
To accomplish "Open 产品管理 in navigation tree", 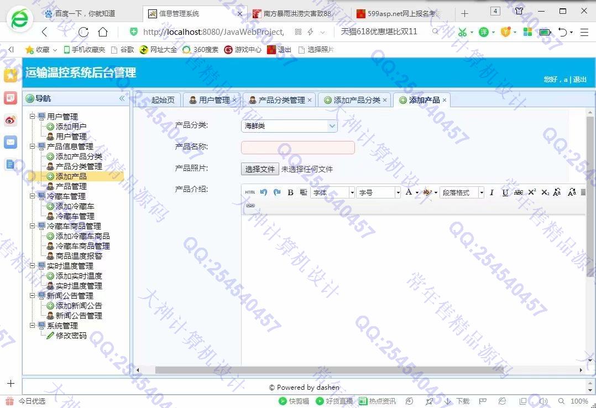I will tap(71, 186).
